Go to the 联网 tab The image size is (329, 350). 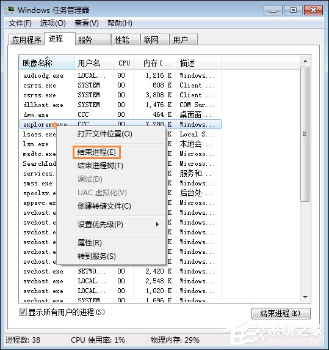154,40
